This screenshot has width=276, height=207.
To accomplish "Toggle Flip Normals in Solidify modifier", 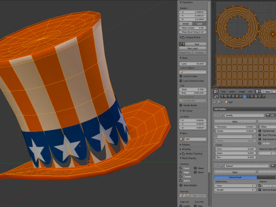I will pyautogui.click(x=260, y=131).
